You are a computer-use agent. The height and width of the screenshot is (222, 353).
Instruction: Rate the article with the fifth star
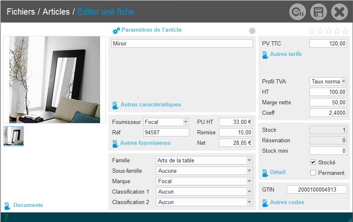[345, 31]
